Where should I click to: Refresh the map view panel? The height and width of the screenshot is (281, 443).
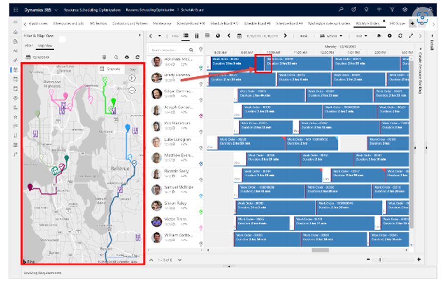[x=138, y=58]
